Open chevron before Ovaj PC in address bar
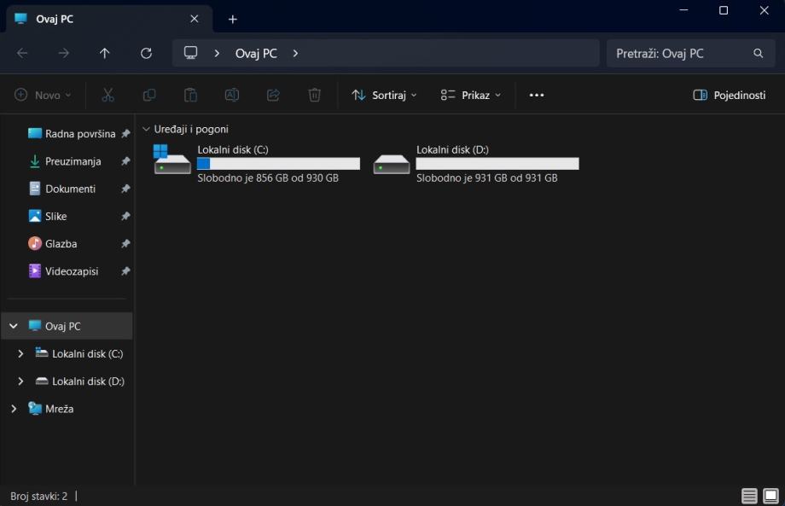Image resolution: width=785 pixels, height=506 pixels. (x=217, y=53)
